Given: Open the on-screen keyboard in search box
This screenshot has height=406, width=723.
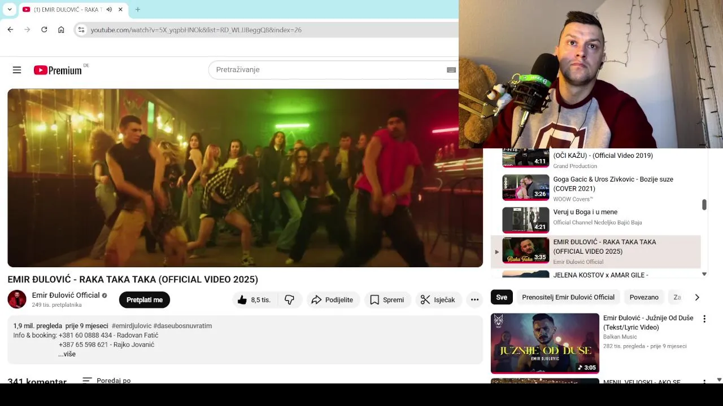Looking at the screenshot, I should [451, 70].
